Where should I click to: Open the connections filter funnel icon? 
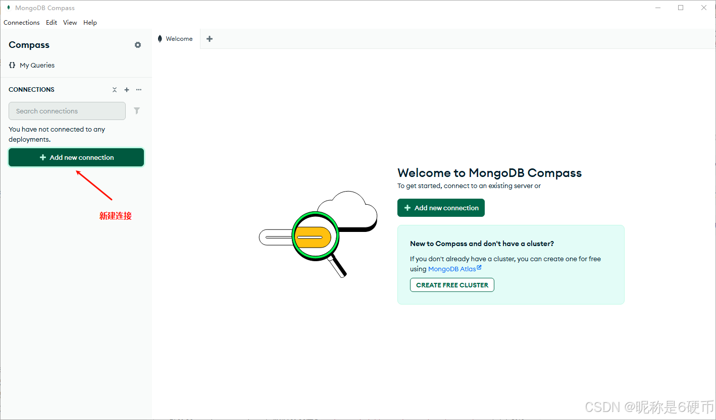[137, 111]
